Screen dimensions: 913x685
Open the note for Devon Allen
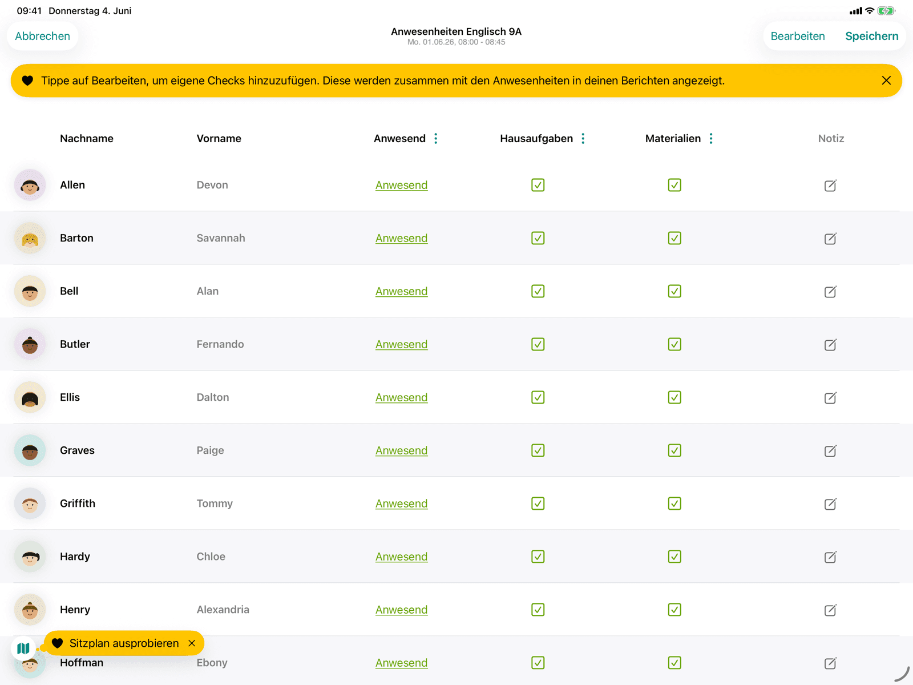(830, 185)
